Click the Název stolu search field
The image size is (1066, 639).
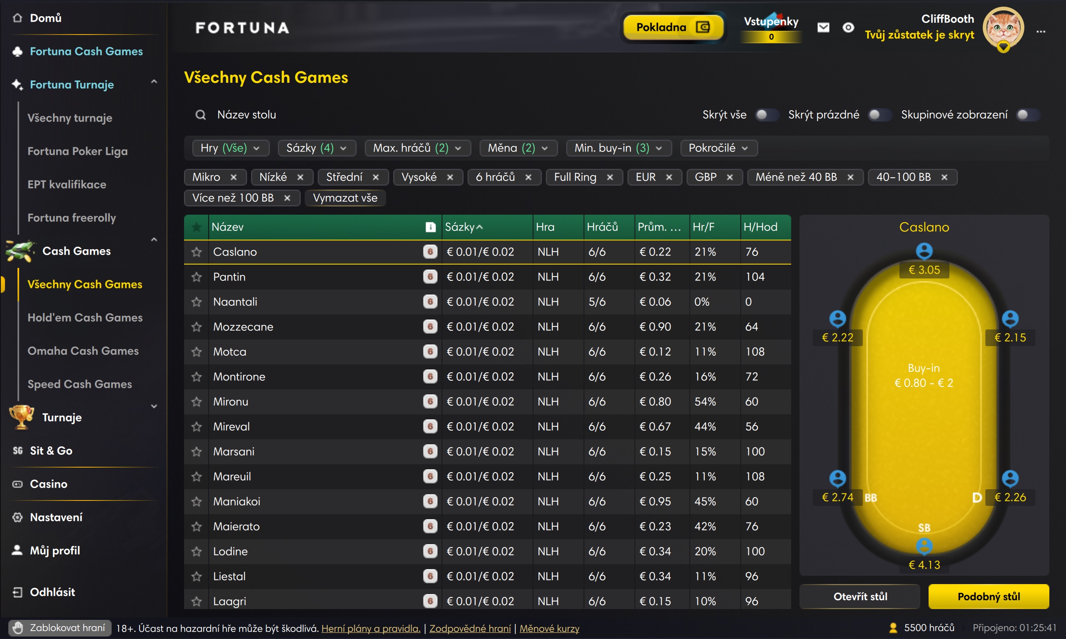point(247,114)
